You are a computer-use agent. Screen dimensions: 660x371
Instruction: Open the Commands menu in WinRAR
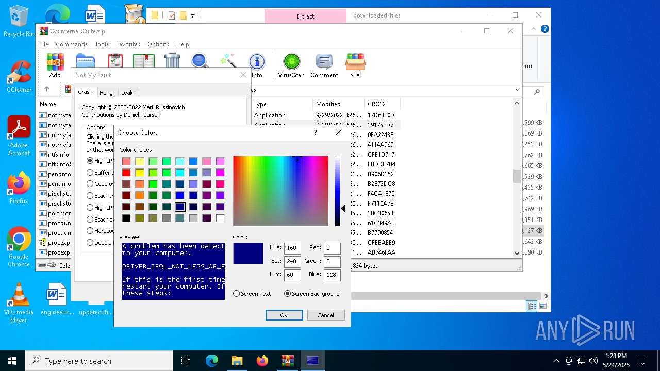click(72, 44)
